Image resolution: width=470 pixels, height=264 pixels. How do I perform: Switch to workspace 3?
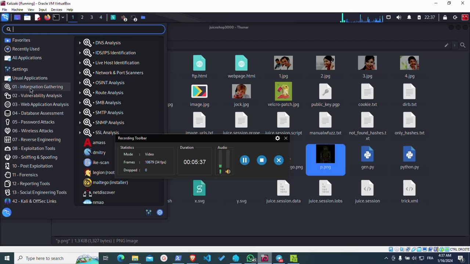tap(91, 17)
